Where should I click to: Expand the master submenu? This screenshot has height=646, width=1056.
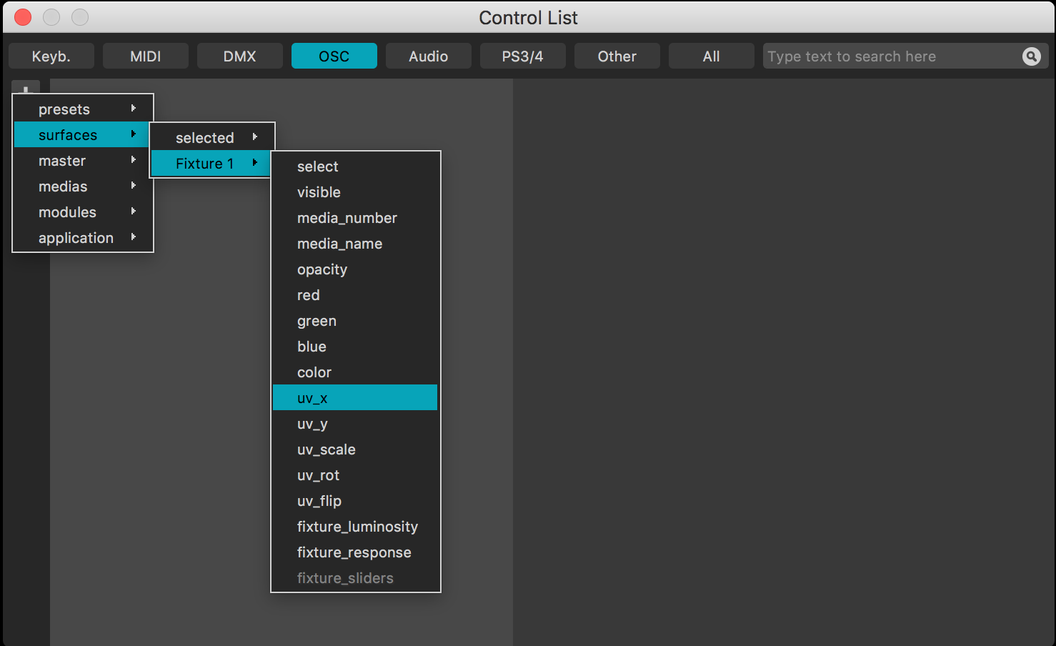pos(84,161)
